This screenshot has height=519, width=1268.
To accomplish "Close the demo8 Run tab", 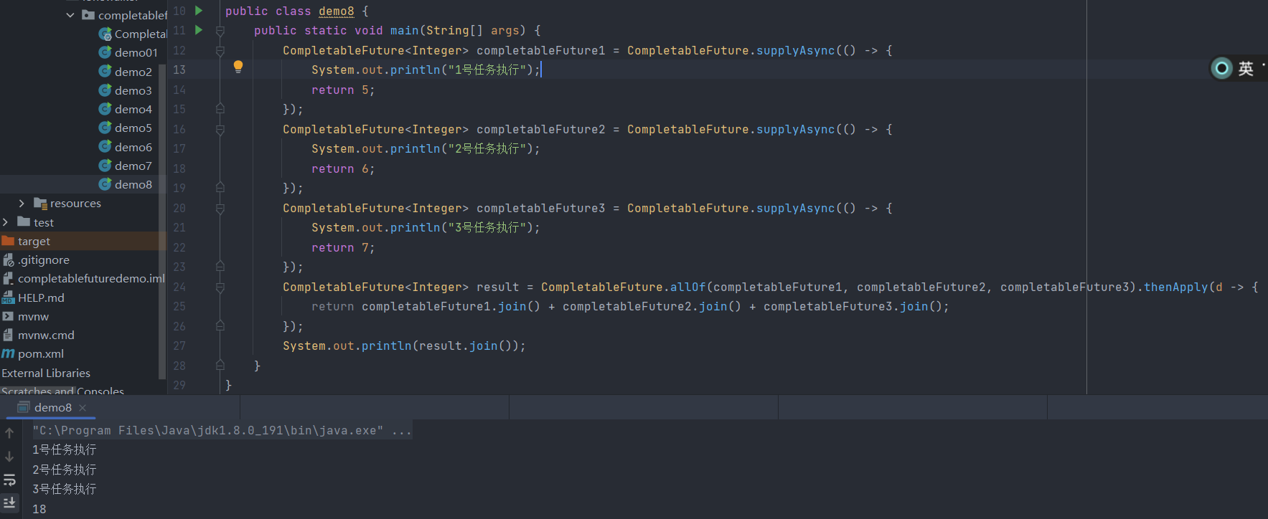I will 83,408.
